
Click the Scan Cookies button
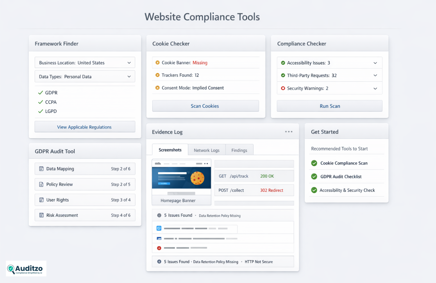coord(205,106)
